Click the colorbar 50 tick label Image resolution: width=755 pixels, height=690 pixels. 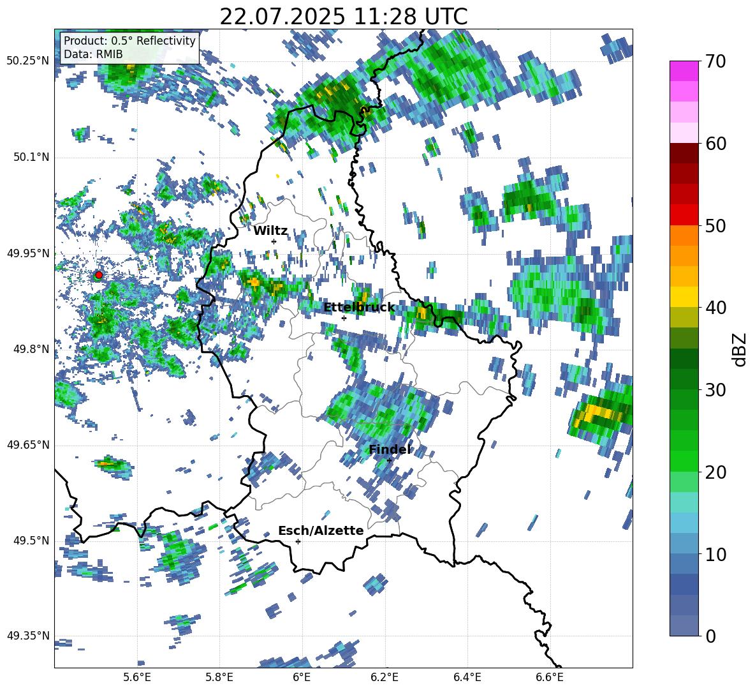[715, 226]
